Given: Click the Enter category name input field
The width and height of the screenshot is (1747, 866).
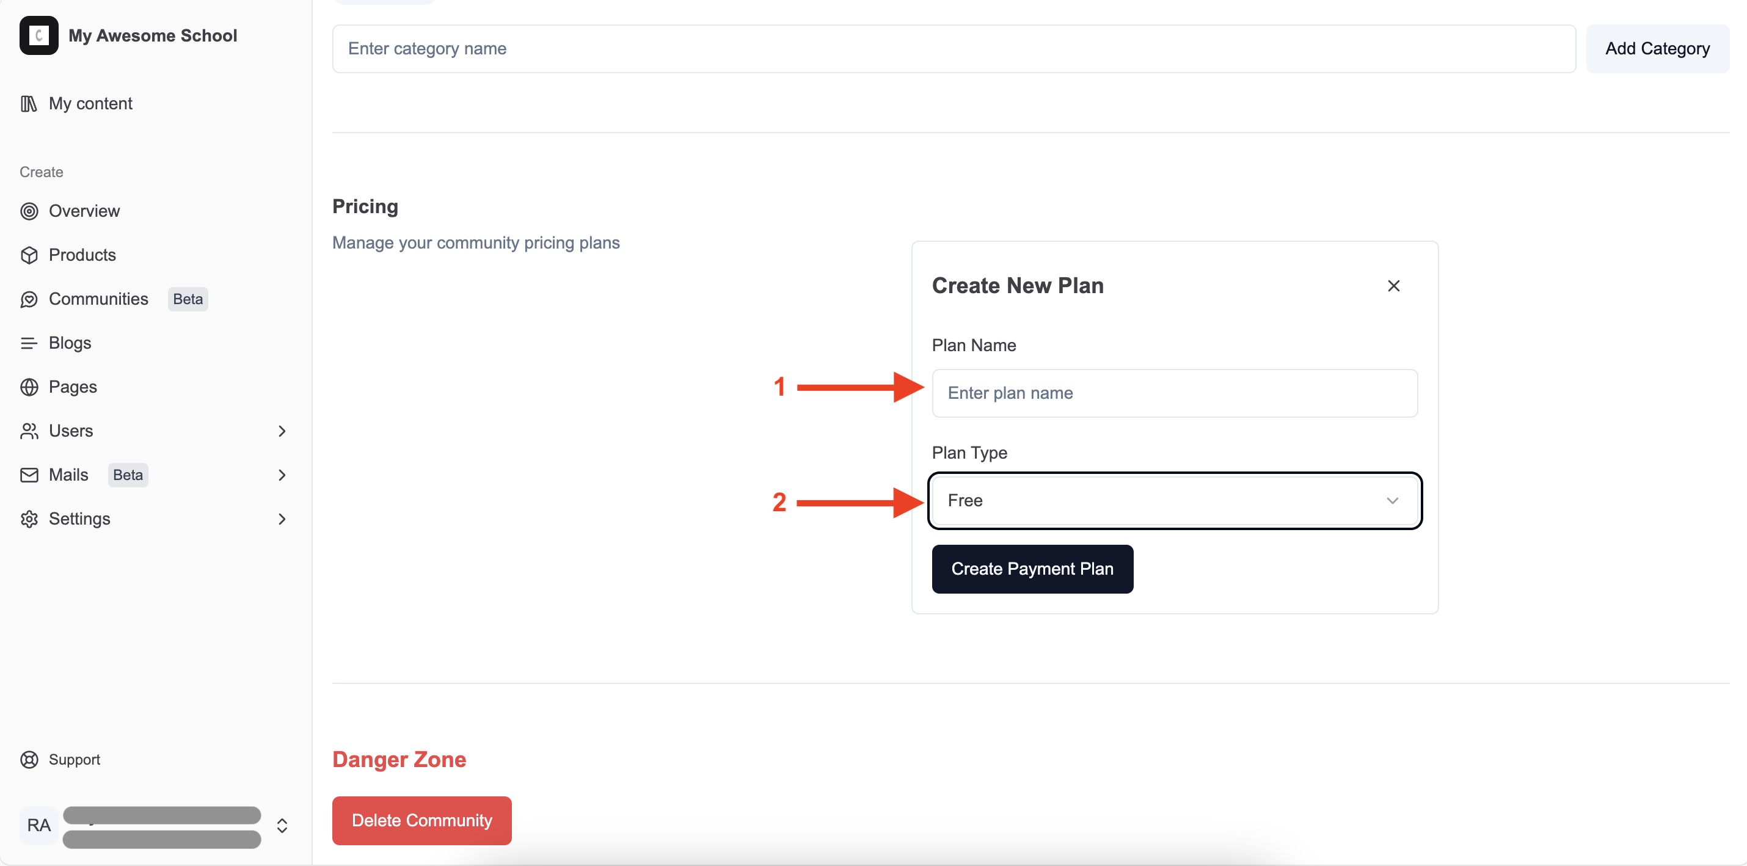Looking at the screenshot, I should click(x=952, y=47).
